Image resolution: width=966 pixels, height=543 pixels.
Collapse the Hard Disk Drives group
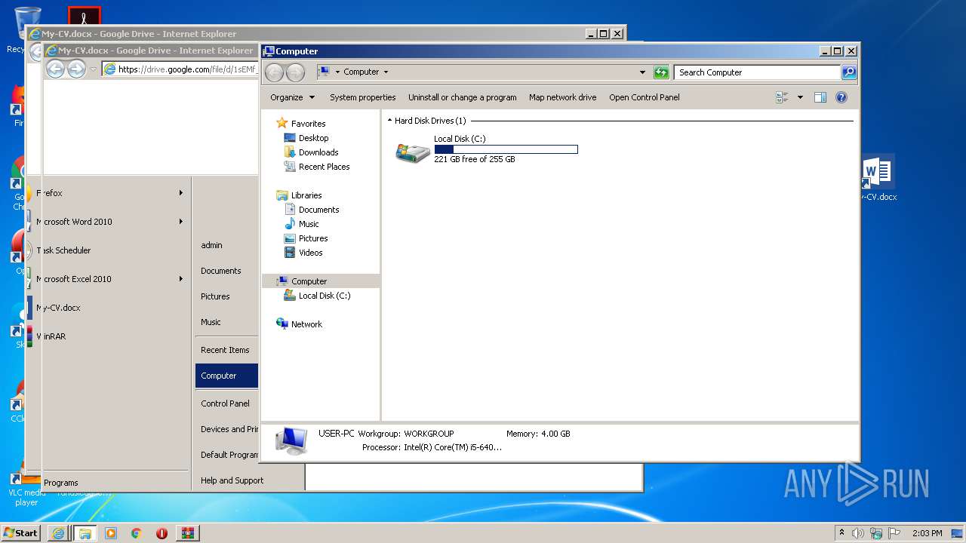pos(389,121)
